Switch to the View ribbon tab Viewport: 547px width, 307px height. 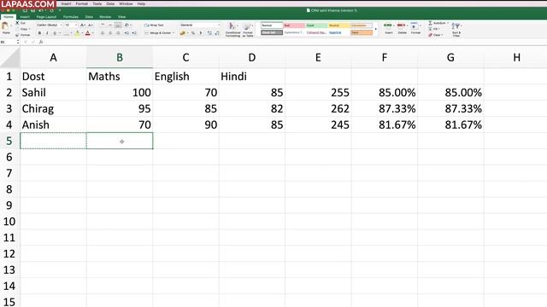pos(121,17)
